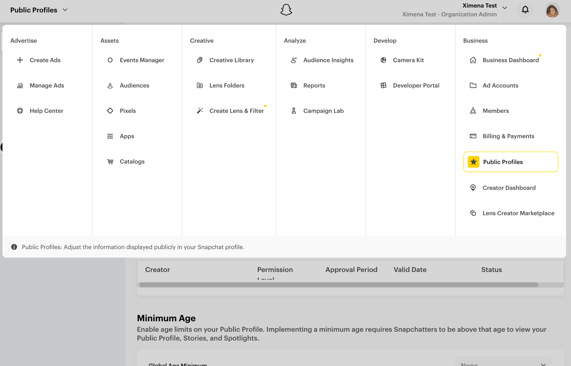The height and width of the screenshot is (366, 571).
Task: Click the diamond icon beside Pixels
Action: 110,111
